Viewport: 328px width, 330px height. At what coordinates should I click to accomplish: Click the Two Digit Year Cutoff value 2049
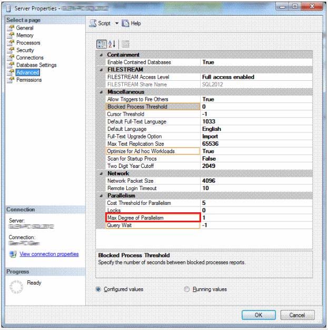point(208,166)
